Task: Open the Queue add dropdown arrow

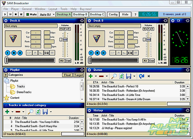Action: [96, 76]
